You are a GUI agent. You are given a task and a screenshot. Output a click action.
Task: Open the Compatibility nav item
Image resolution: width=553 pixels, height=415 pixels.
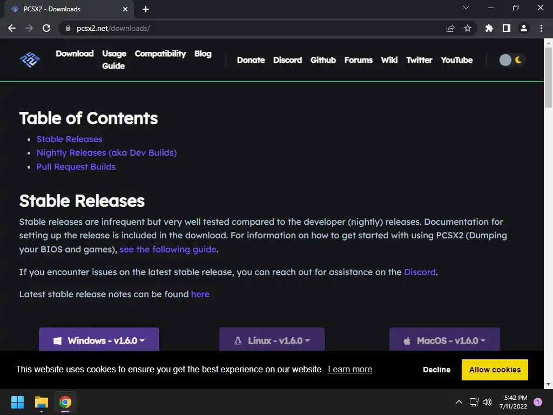pyautogui.click(x=160, y=53)
